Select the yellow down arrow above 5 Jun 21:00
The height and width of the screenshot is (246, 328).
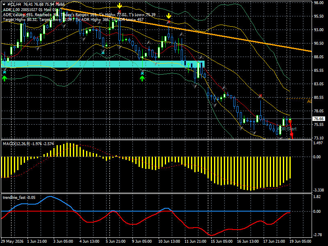click(x=119, y=6)
